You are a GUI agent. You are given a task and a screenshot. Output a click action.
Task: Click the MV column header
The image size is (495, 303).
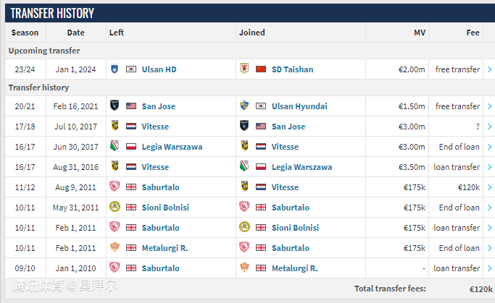tap(420, 33)
